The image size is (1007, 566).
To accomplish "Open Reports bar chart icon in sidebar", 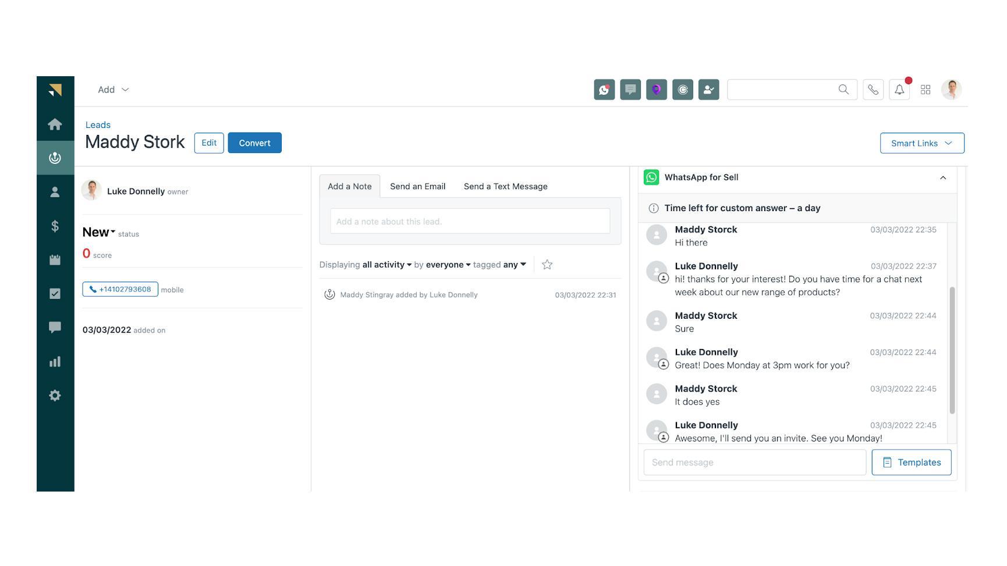I will click(55, 362).
